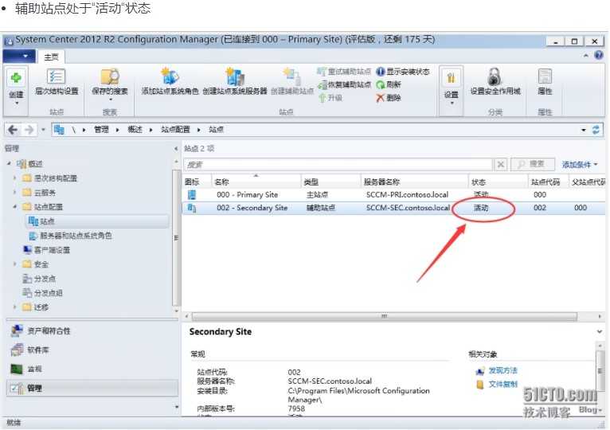Click the tree pane vertical scrollbar
Viewport: 610px width, 430px height.
(176, 237)
